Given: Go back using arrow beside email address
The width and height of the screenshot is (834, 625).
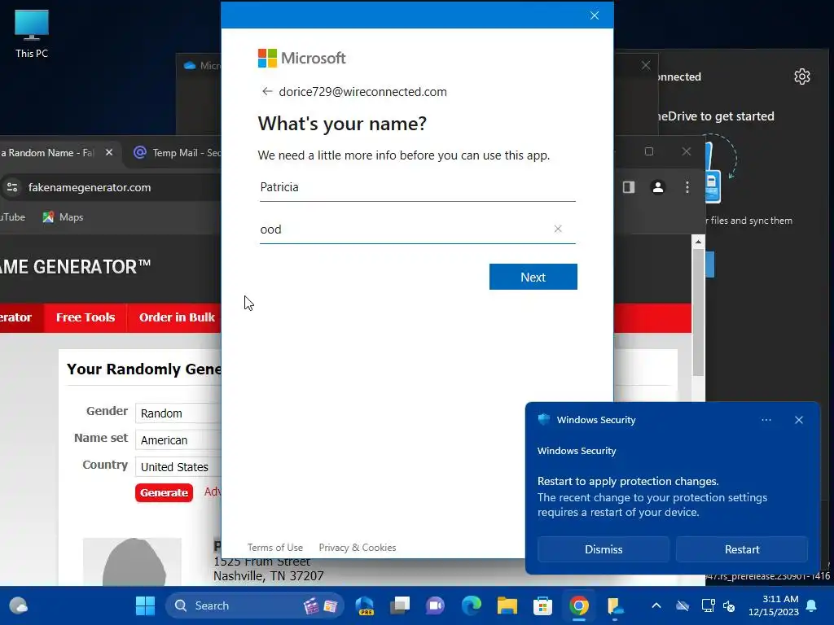Looking at the screenshot, I should [x=267, y=91].
